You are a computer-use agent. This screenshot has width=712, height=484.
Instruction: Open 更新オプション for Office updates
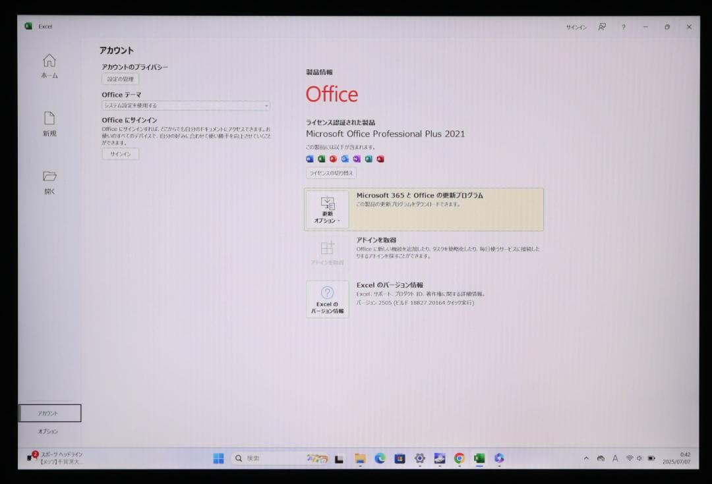point(327,209)
